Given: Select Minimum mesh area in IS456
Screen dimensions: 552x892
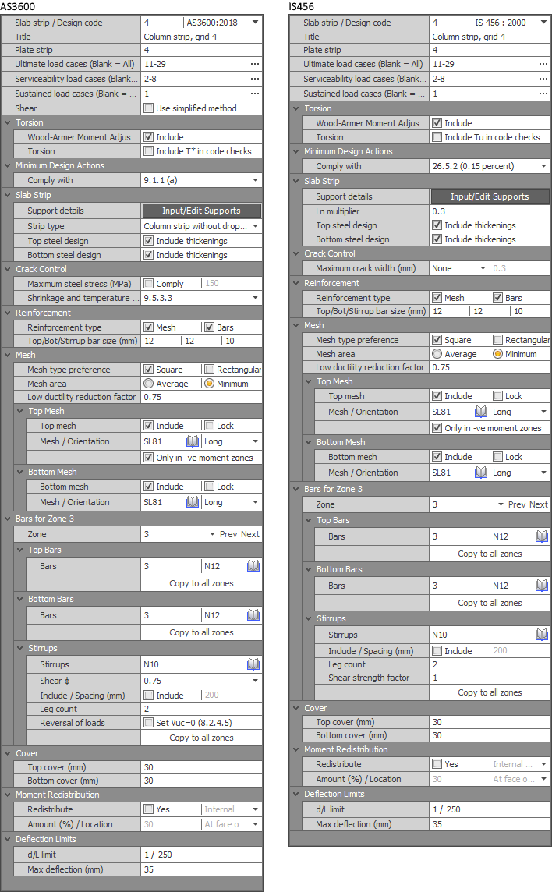Looking at the screenshot, I should [498, 354].
